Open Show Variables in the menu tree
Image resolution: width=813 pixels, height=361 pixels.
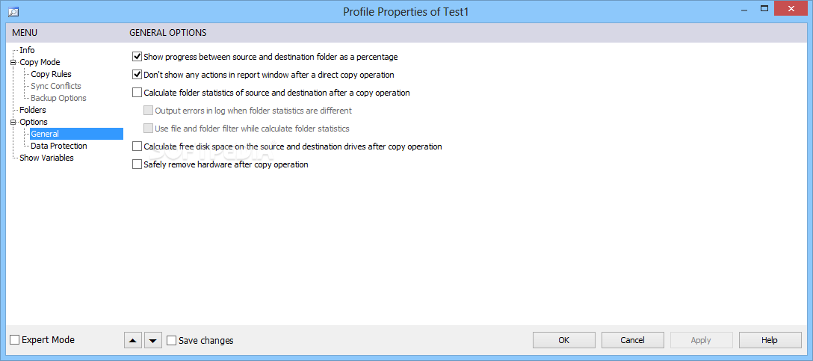click(46, 158)
